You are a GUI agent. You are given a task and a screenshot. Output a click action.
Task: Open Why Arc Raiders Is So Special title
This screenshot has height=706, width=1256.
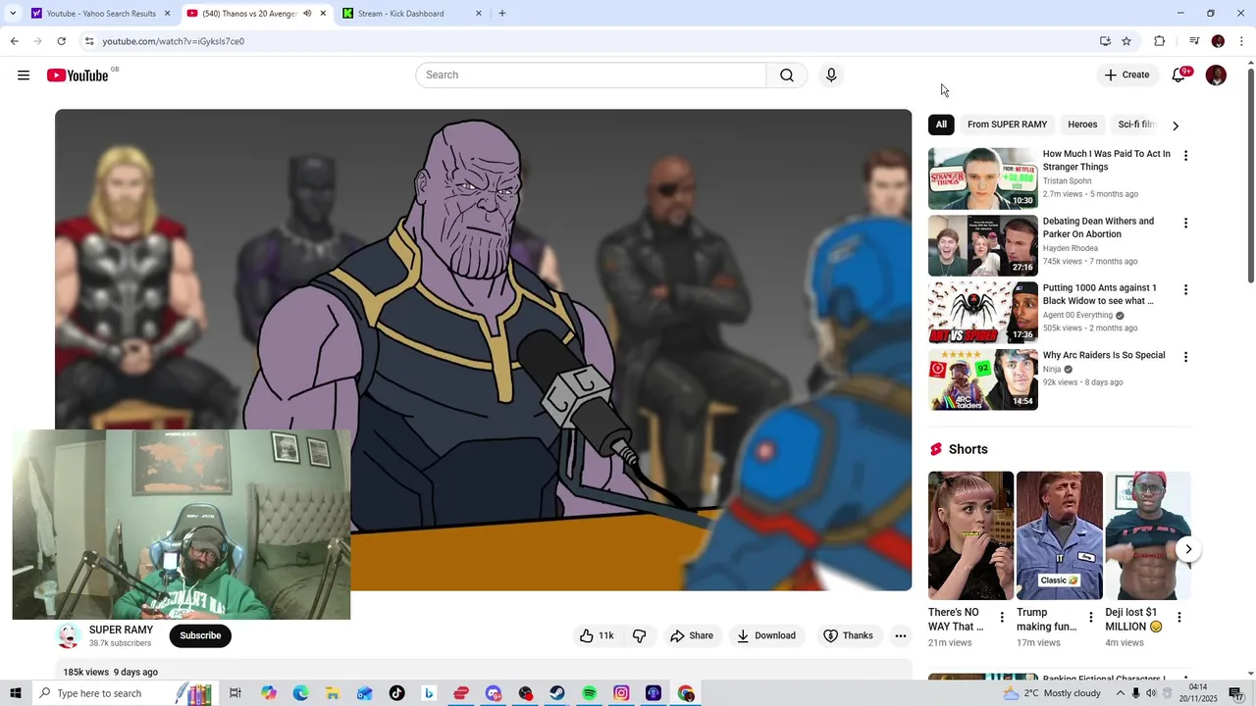pyautogui.click(x=1104, y=355)
